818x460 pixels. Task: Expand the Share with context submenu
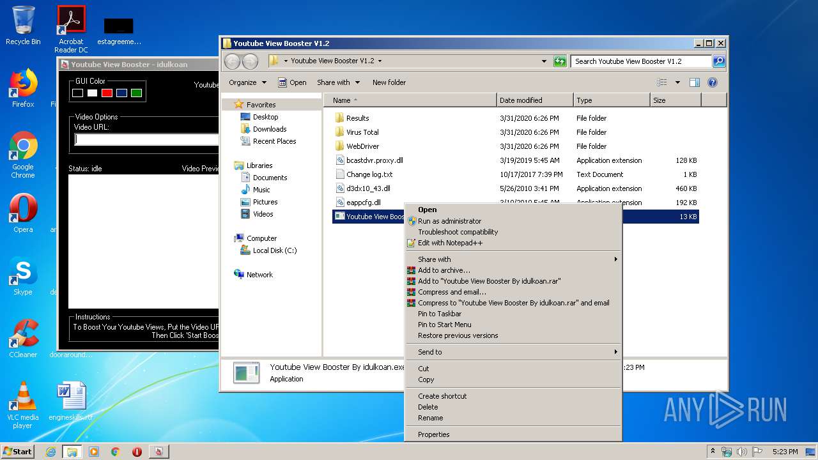pyautogui.click(x=513, y=259)
